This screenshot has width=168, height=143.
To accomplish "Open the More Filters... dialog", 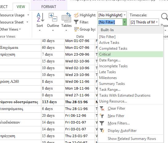I will click(131, 123).
